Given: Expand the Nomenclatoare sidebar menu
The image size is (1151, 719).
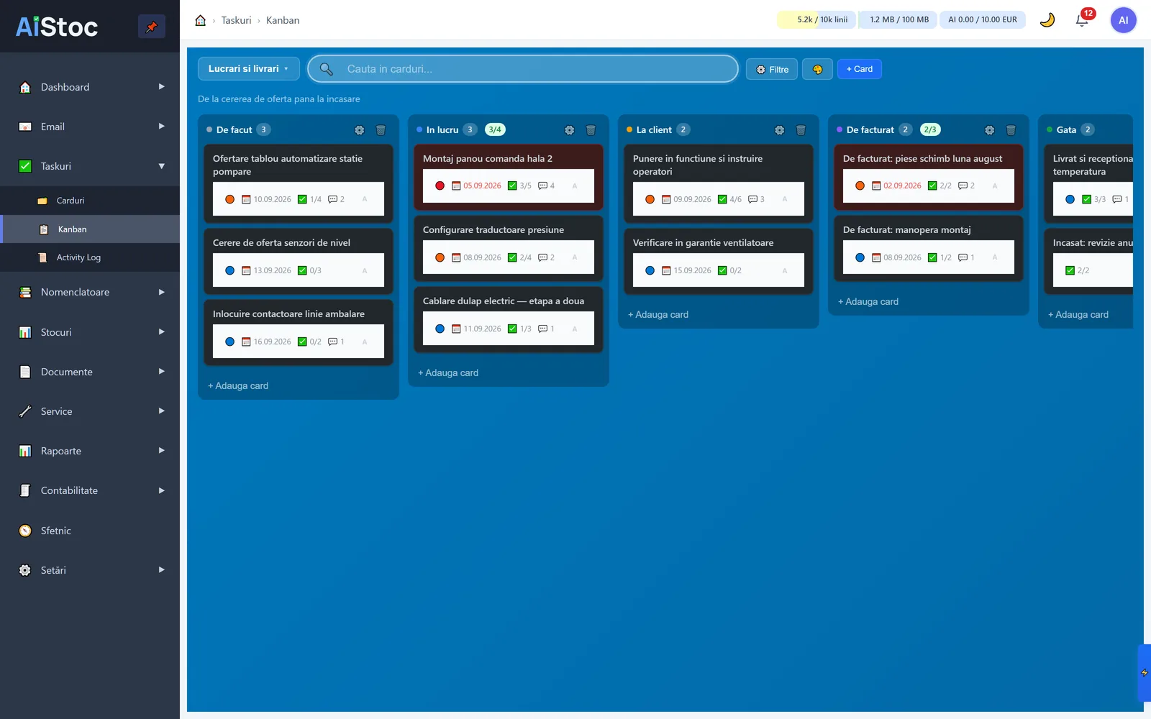Looking at the screenshot, I should 90,292.
